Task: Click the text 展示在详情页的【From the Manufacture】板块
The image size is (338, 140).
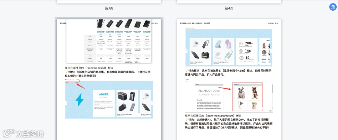Action: [x=213, y=116]
